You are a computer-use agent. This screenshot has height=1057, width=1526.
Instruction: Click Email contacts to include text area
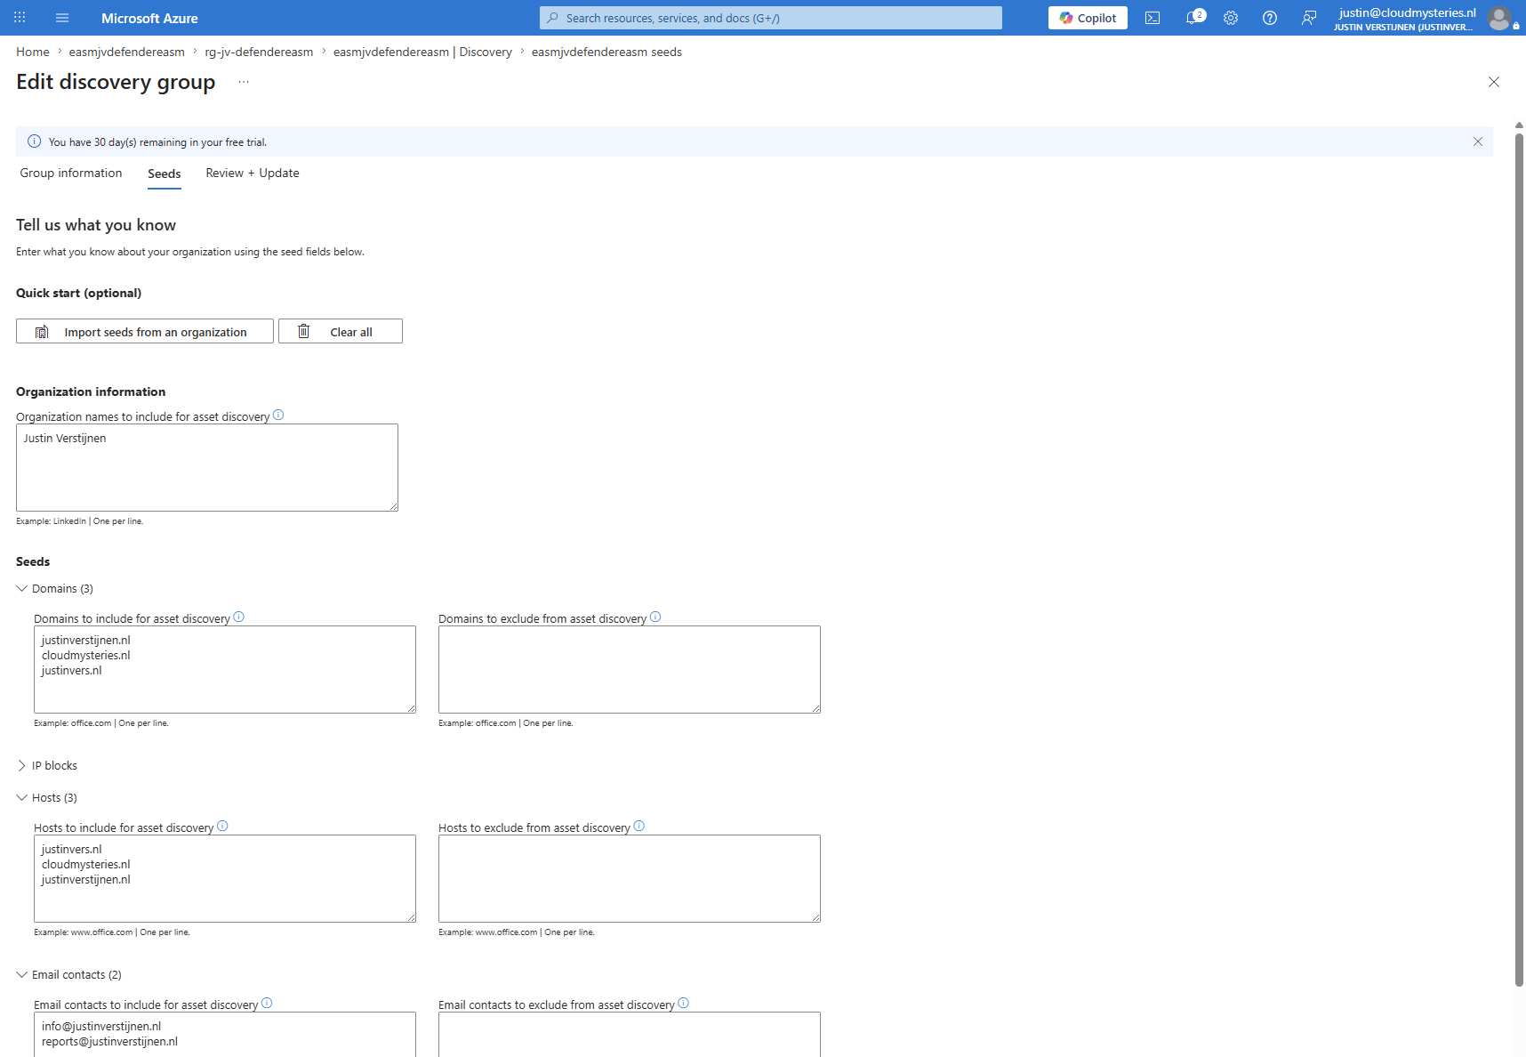pyautogui.click(x=225, y=1034)
